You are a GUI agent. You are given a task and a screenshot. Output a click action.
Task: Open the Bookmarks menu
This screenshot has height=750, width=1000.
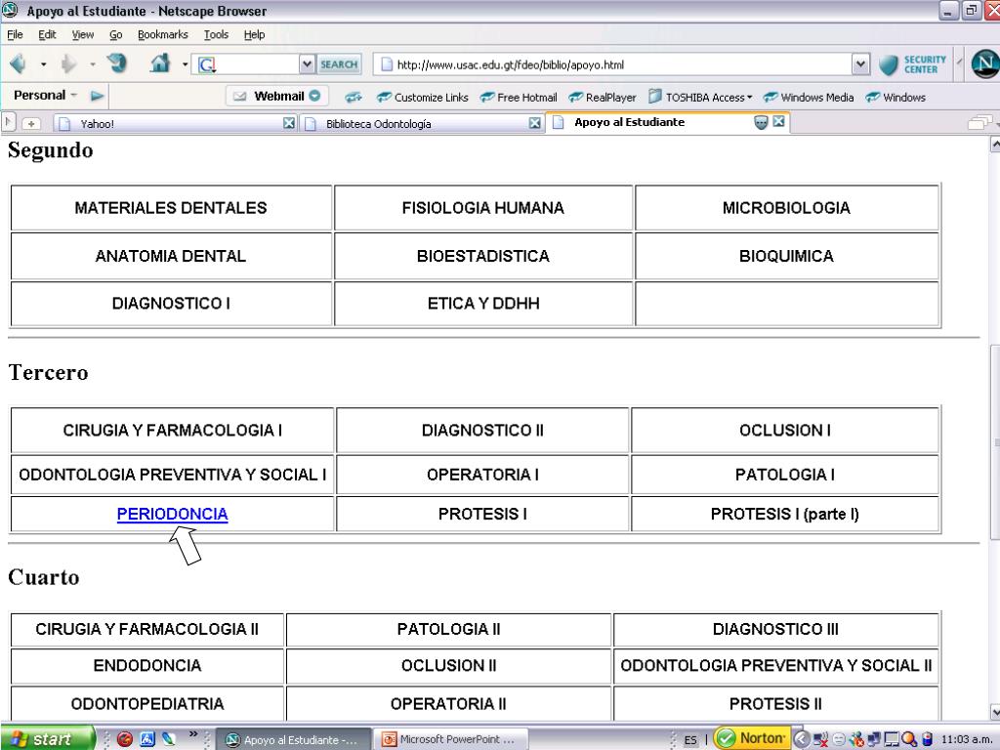pyautogui.click(x=163, y=34)
